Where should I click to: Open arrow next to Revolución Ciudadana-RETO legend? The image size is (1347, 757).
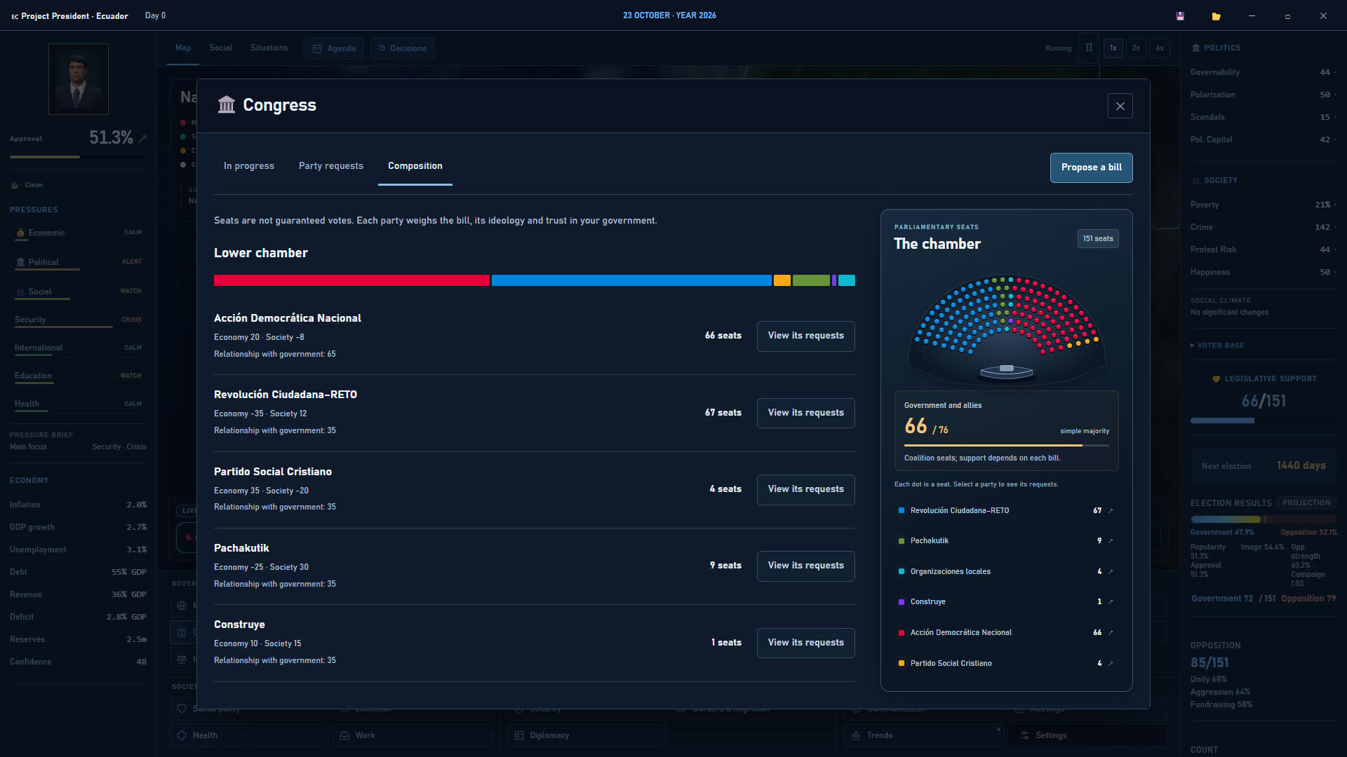pyautogui.click(x=1111, y=511)
